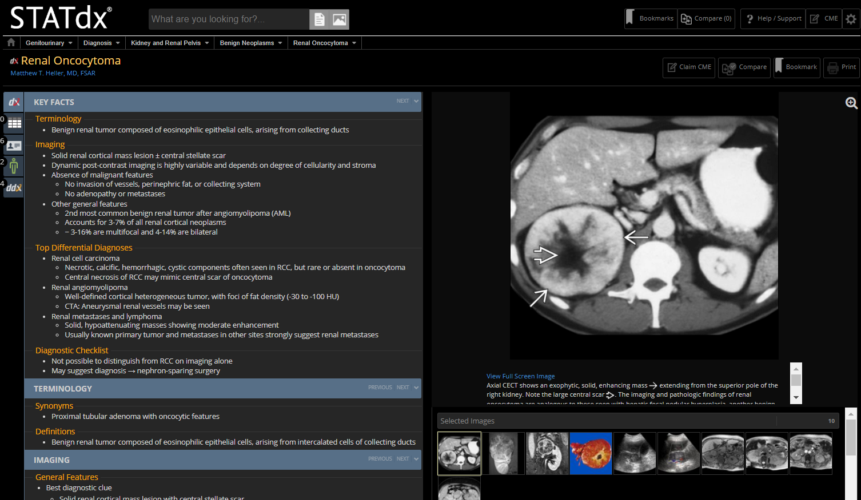Open the ddx icon in the left sidebar
Image resolution: width=861 pixels, height=500 pixels.
click(14, 188)
